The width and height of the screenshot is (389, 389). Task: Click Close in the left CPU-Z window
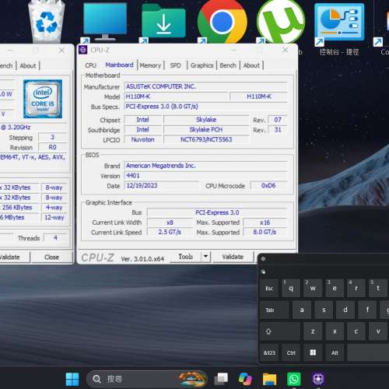(x=51, y=258)
